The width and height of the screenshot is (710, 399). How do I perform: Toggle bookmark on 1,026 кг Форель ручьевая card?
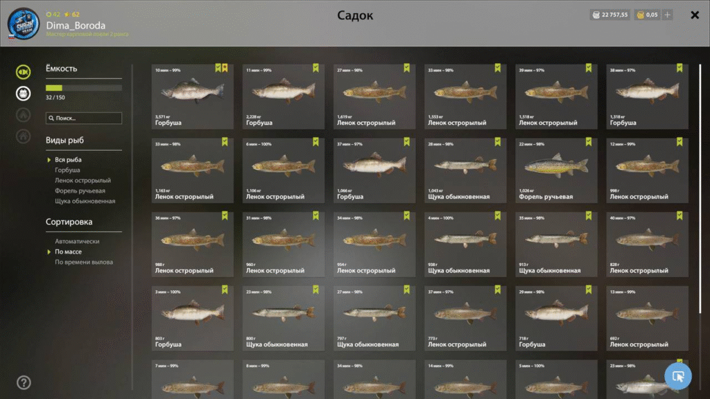pos(588,141)
